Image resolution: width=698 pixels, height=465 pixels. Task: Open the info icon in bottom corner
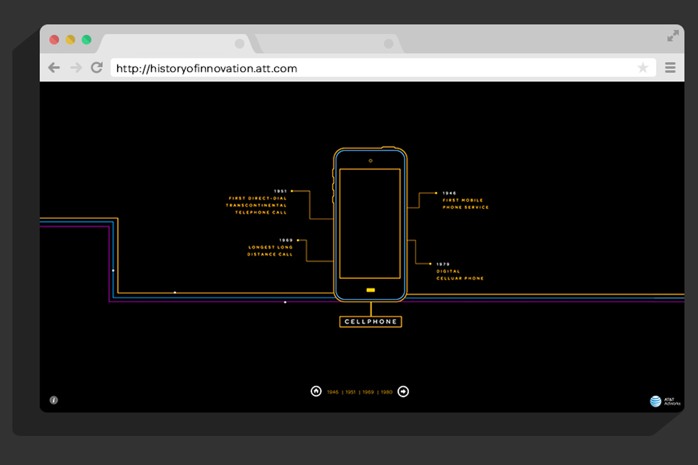point(54,400)
